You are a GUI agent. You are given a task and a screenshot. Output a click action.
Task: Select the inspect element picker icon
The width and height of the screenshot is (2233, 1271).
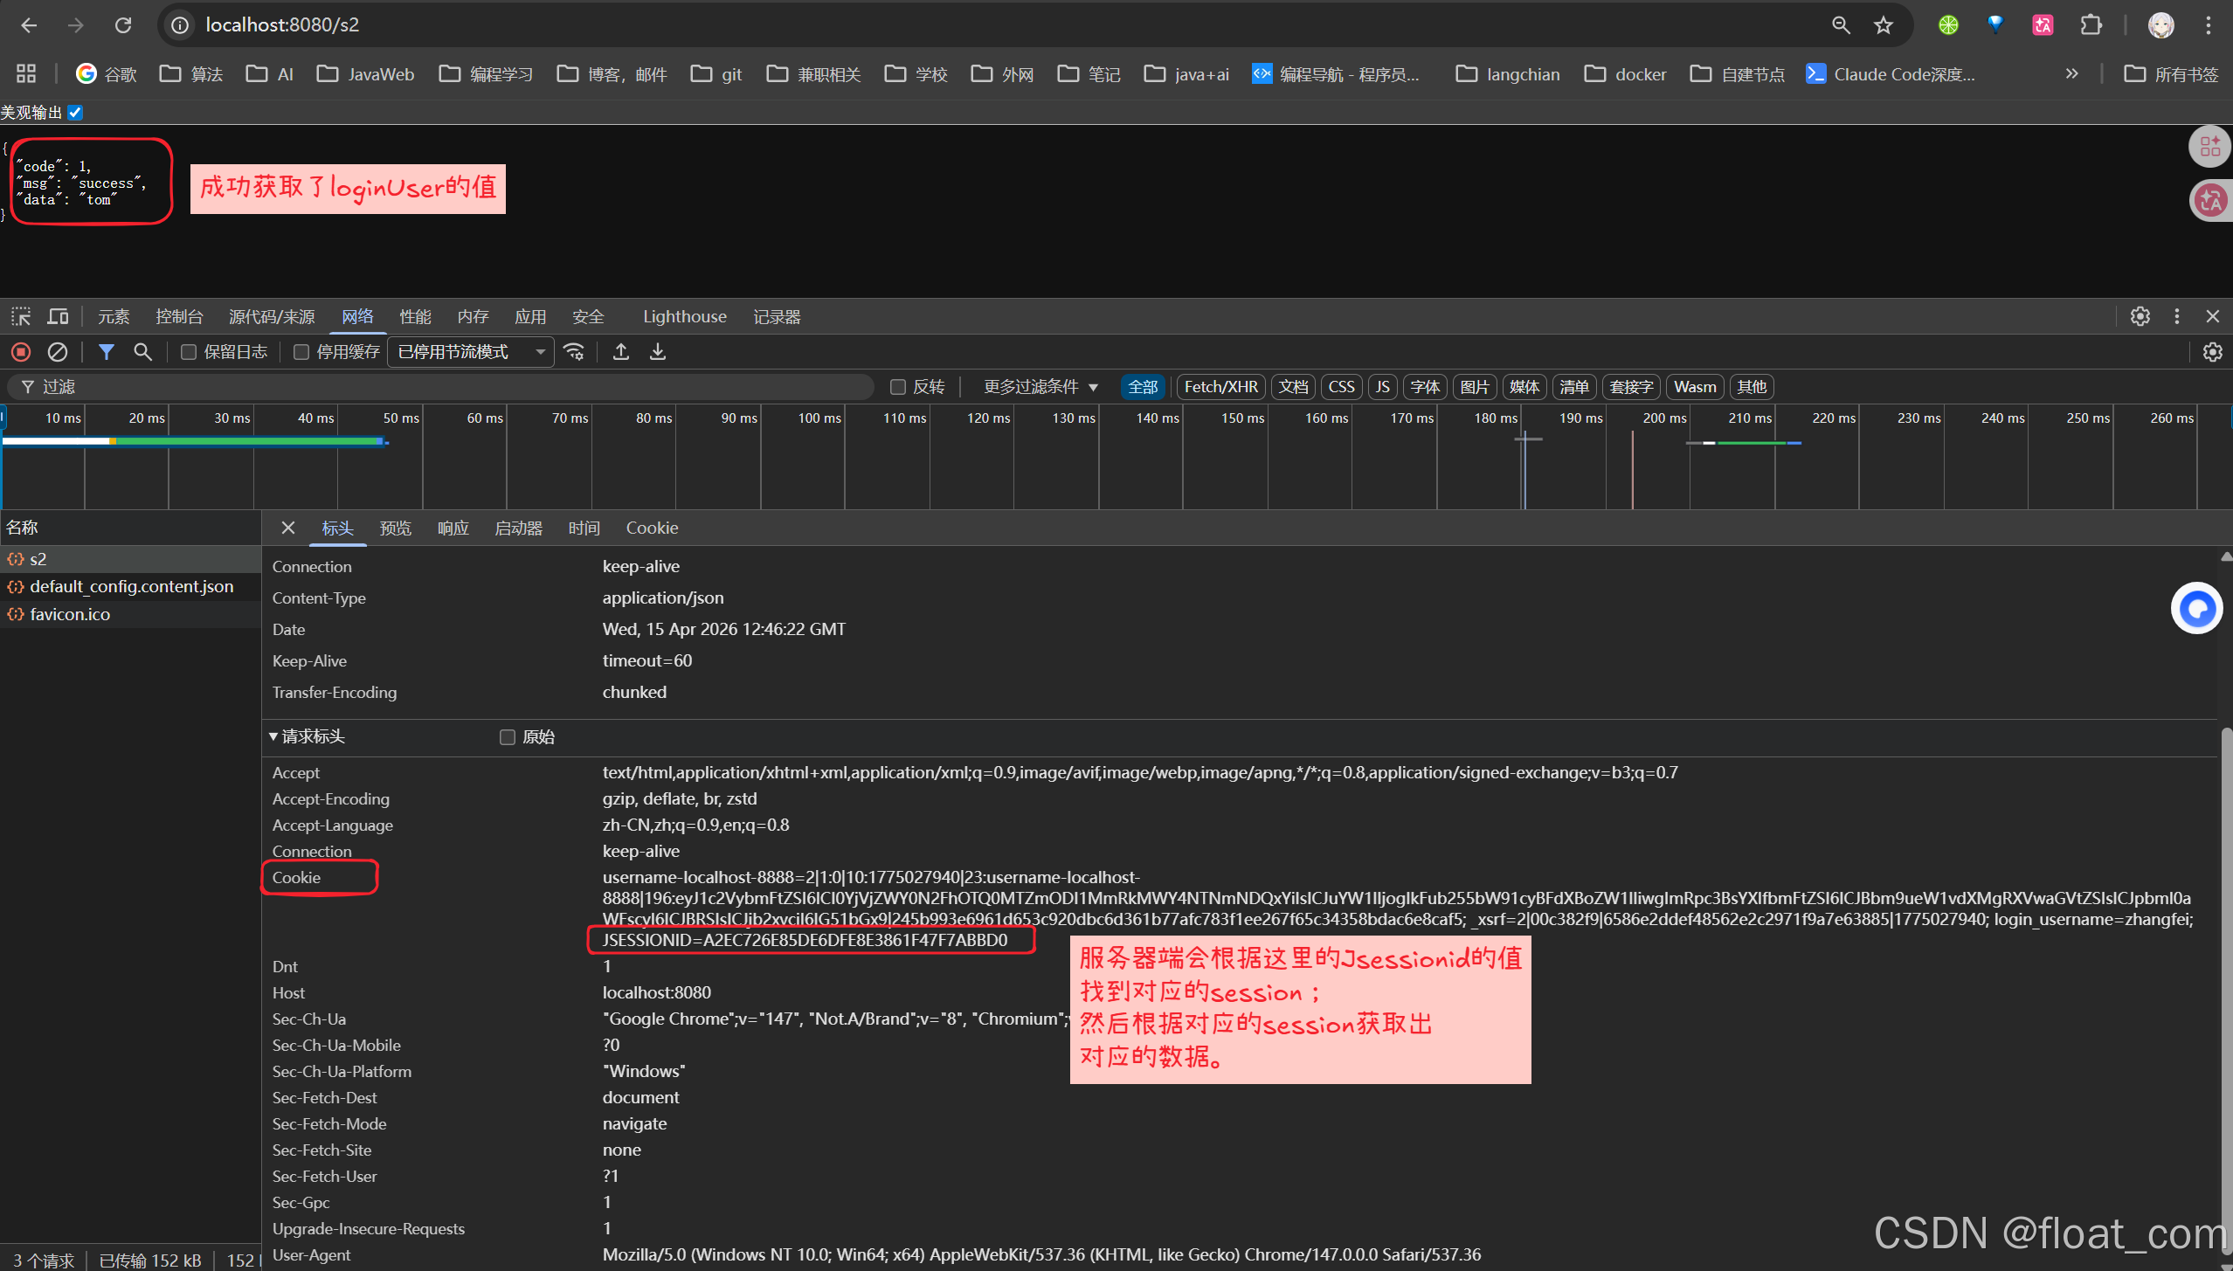coord(21,316)
